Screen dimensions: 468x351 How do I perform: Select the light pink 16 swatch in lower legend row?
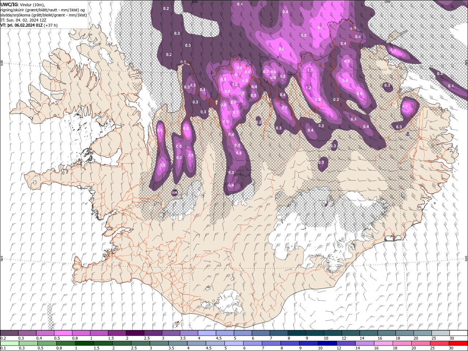(x=384, y=343)
